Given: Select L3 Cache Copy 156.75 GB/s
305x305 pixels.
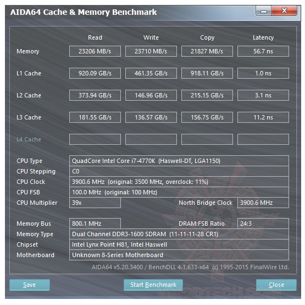Looking at the screenshot, I should 207,117.
